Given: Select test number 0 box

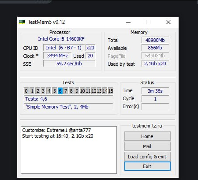Looking at the screenshot, I should pos(26,91).
